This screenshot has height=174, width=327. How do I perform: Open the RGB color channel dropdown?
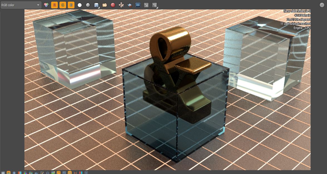tap(21, 5)
